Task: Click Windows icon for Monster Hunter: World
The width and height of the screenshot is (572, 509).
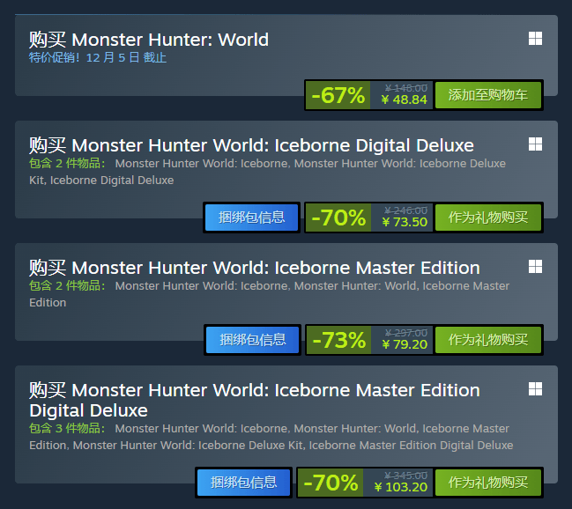Action: (535, 38)
